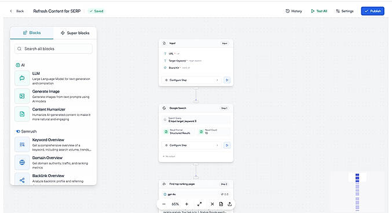Select the Domain Overview globe icon
The image size is (392, 213).
click(x=22, y=163)
